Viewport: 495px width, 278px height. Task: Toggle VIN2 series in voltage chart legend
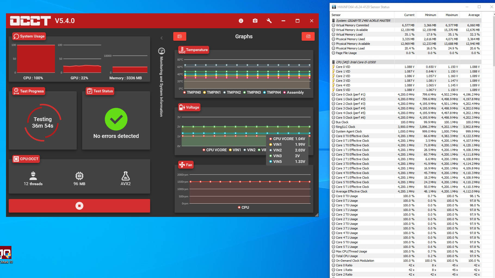tap(249, 150)
